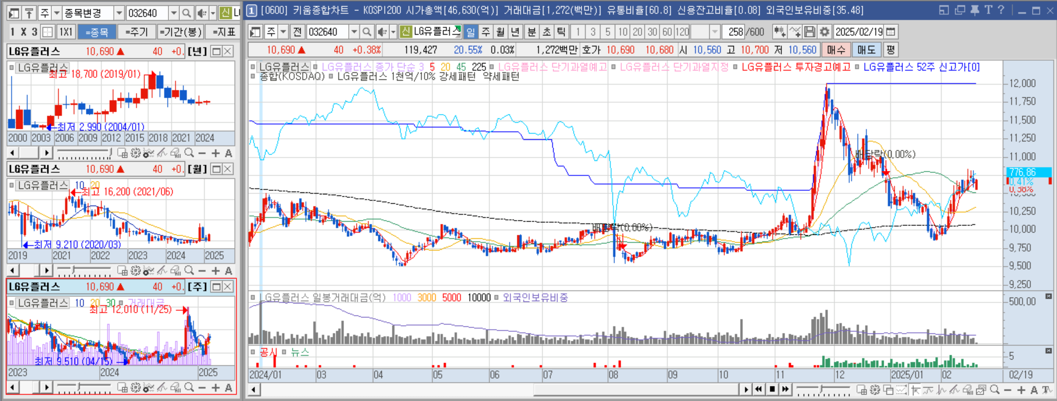The width and height of the screenshot is (1057, 401).
Task: Open chart settings gear in top toolbar
Action: coord(824,32)
